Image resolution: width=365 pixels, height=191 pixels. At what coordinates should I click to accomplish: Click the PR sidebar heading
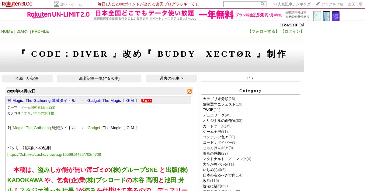(250, 78)
